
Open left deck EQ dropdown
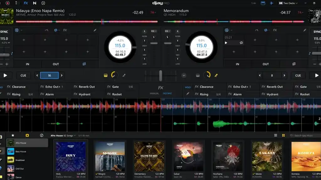[154, 31]
